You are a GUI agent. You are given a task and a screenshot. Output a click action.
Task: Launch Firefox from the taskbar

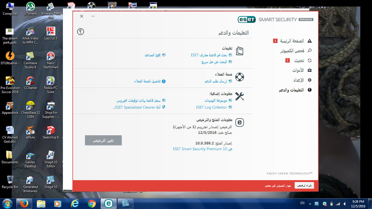(x=24, y=203)
